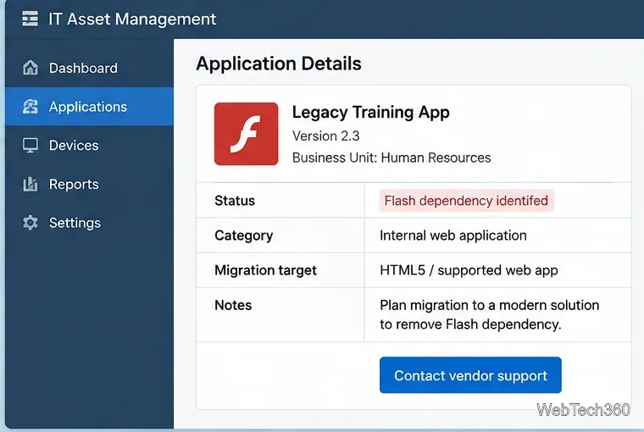
Task: Click Business Unit: Human Resources text
Action: (x=391, y=158)
